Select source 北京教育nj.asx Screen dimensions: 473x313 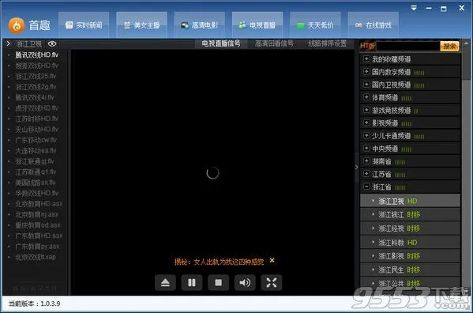(x=37, y=215)
